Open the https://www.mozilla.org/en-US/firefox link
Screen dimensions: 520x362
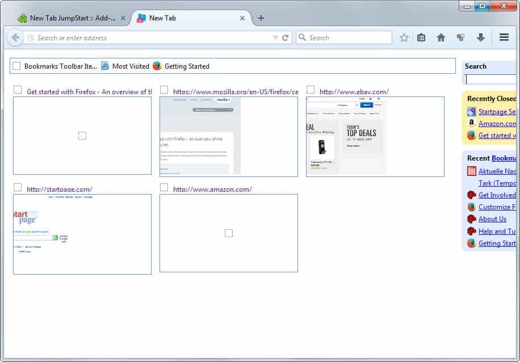(x=236, y=92)
